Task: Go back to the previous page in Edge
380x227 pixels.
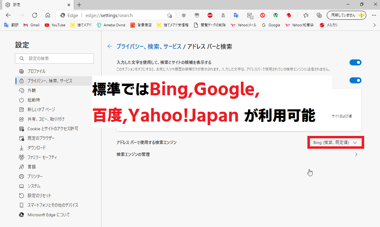Action: click(x=8, y=15)
